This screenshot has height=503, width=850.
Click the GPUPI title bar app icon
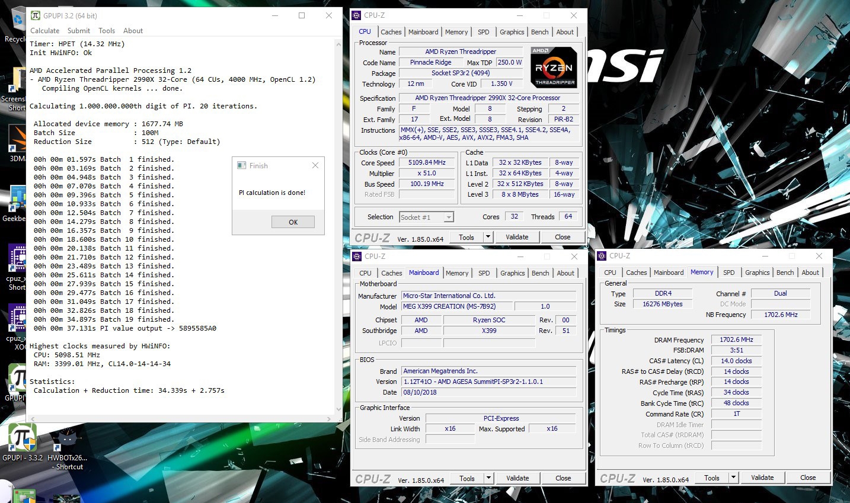click(x=35, y=15)
